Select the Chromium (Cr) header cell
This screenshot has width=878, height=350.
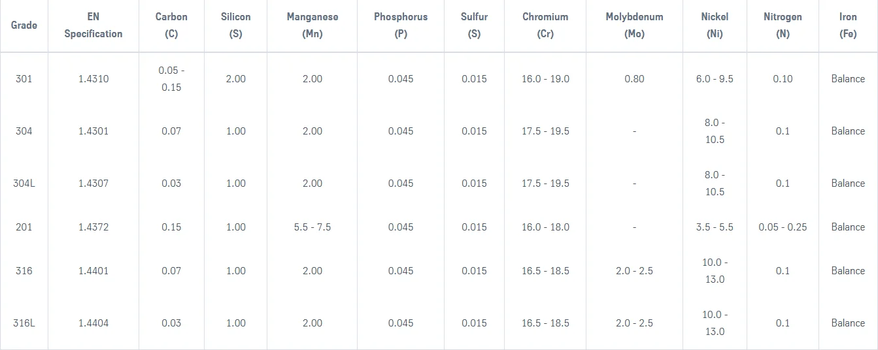pos(545,25)
